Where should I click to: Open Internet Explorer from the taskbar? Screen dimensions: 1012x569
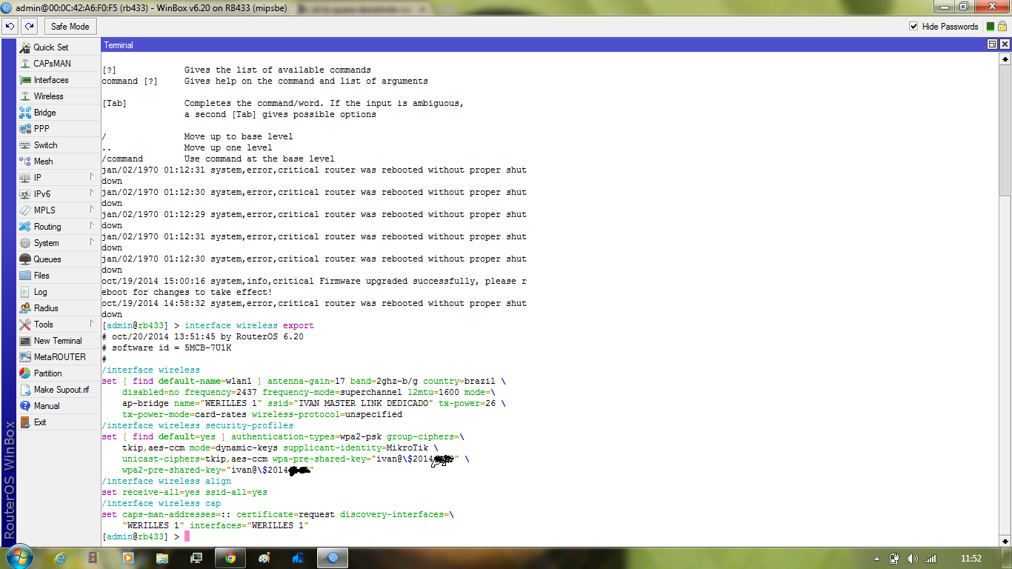tap(60, 558)
